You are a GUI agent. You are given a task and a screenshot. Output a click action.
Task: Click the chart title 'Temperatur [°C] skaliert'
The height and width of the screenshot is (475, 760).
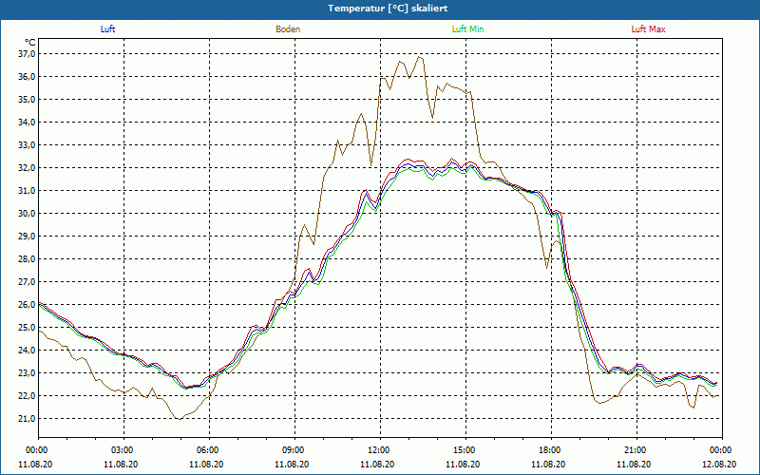pyautogui.click(x=388, y=9)
